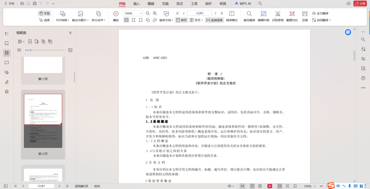The image size is (370, 189).
Task: Click the red 分享 share button
Action: click(x=360, y=4)
